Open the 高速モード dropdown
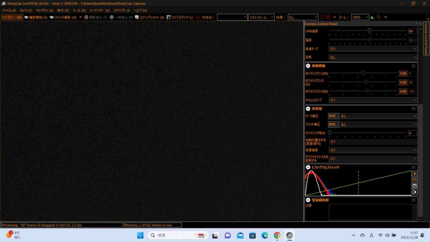 pyautogui.click(x=372, y=49)
